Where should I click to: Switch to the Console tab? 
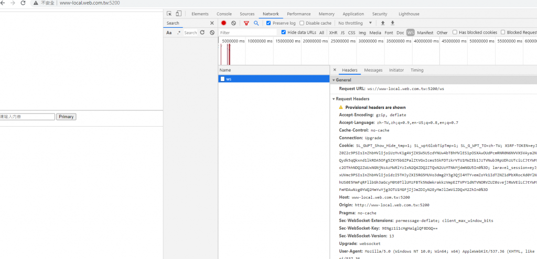click(x=224, y=14)
